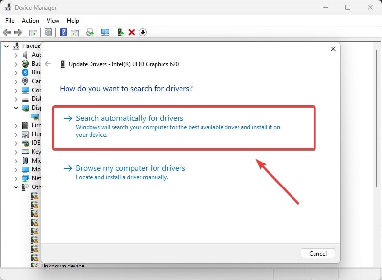Collapse the Display adapters tree node
The width and height of the screenshot is (382, 280).
[16, 108]
